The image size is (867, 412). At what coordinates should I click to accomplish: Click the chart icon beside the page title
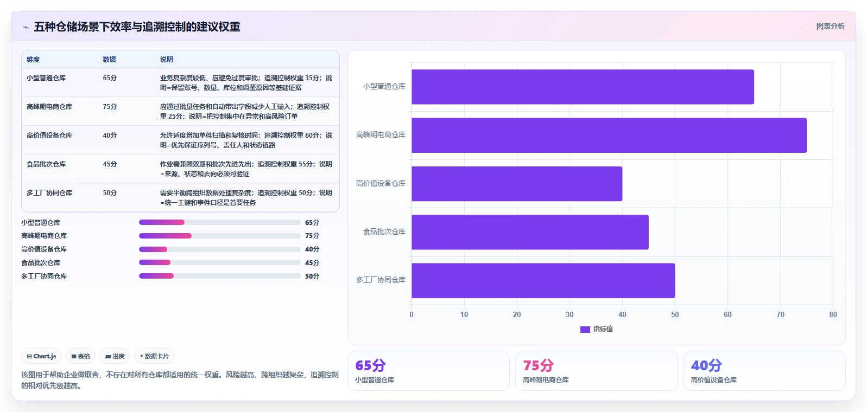point(26,27)
